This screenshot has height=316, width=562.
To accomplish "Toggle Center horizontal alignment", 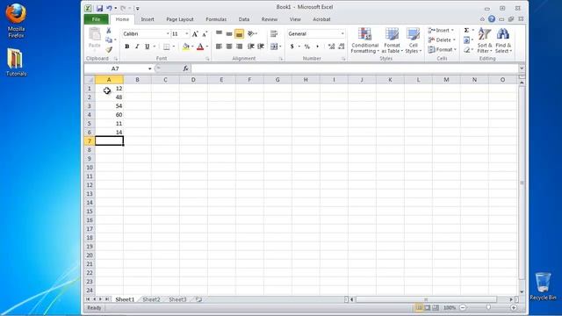I will coord(229,47).
